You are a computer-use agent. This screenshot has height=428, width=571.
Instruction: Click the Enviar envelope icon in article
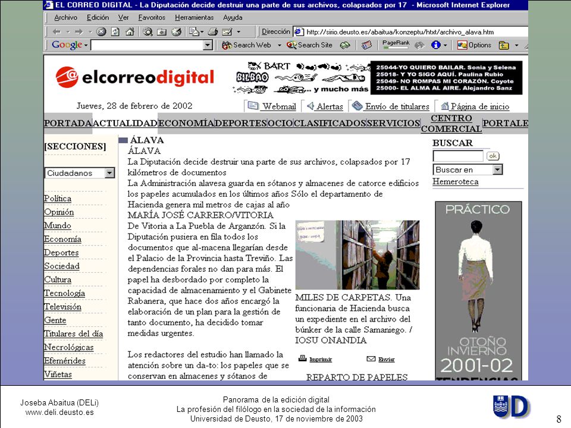[x=371, y=359]
